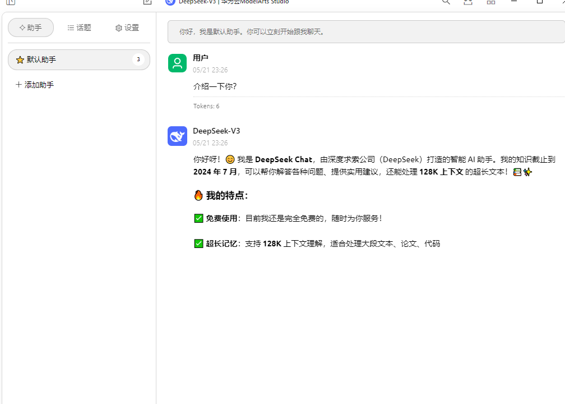Click the new topic pencil icon at top

(x=147, y=2)
